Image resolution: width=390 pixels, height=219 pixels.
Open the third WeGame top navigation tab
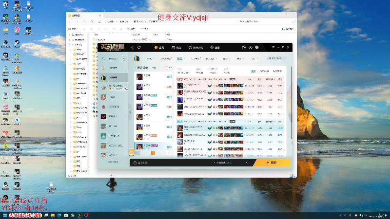point(195,47)
